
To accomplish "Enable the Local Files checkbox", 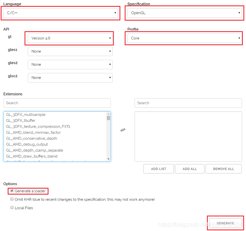I will (12, 208).
